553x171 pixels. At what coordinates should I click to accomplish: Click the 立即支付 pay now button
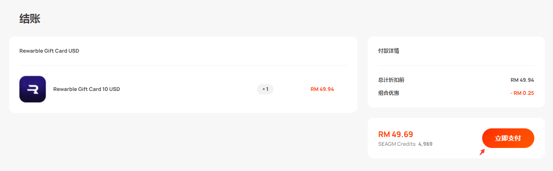pyautogui.click(x=508, y=138)
